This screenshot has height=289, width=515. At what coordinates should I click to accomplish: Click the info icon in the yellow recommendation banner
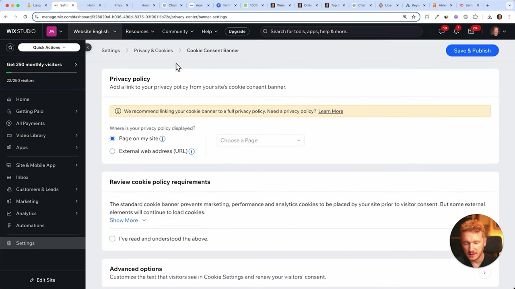118,111
